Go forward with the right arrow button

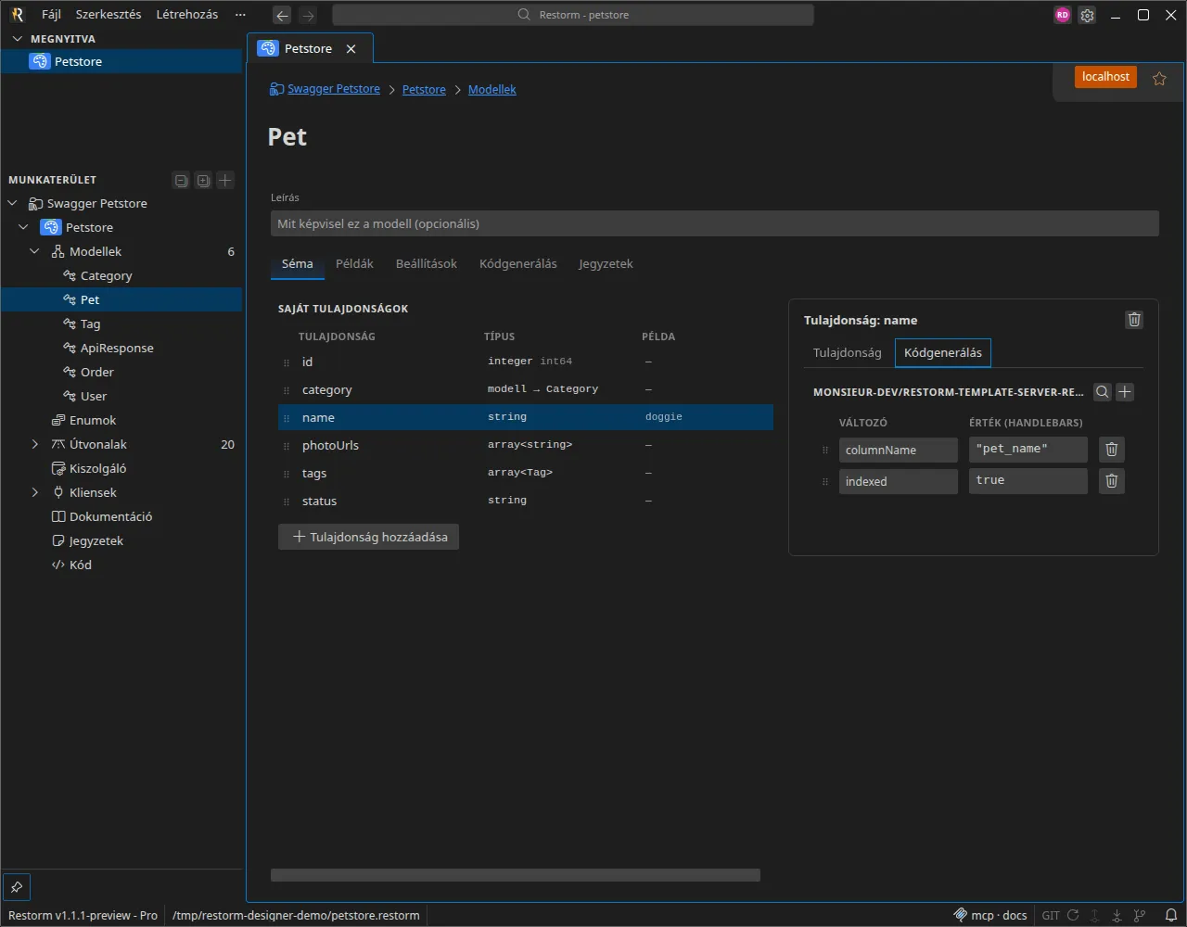(x=308, y=15)
